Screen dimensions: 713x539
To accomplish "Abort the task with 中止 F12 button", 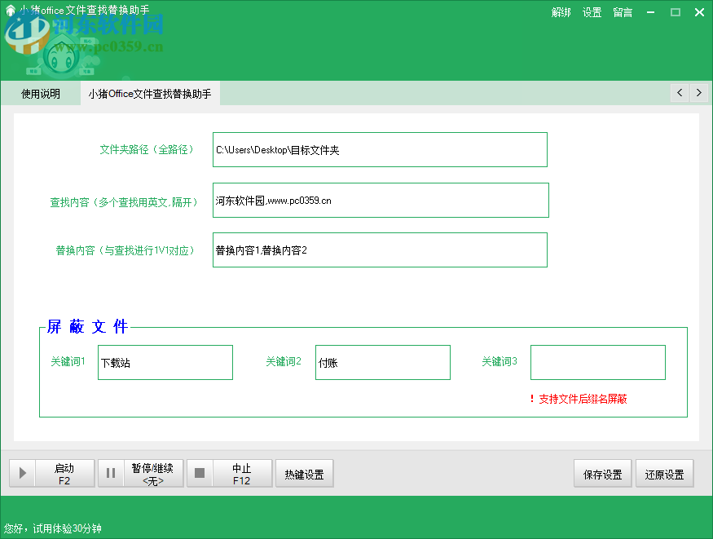I will pyautogui.click(x=242, y=473).
